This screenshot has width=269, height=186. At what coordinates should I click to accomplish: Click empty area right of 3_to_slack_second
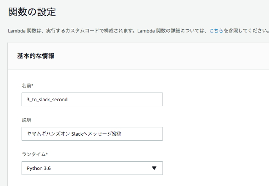coord(115,99)
